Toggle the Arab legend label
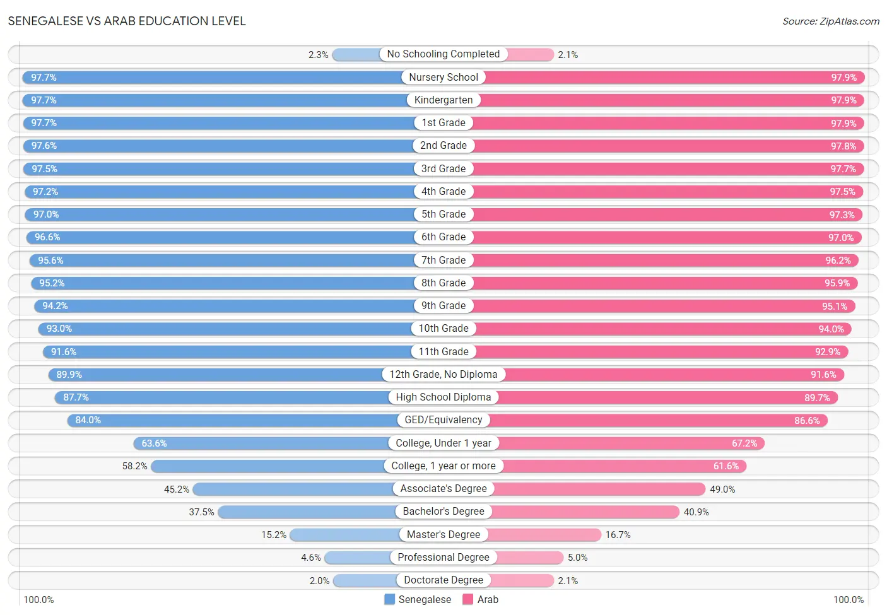 point(488,599)
